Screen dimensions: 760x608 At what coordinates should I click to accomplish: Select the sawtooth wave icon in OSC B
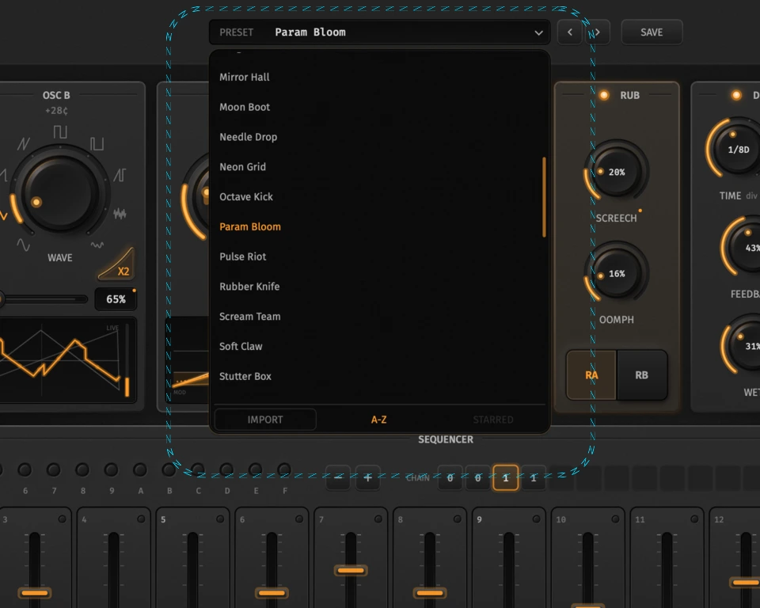(23, 143)
